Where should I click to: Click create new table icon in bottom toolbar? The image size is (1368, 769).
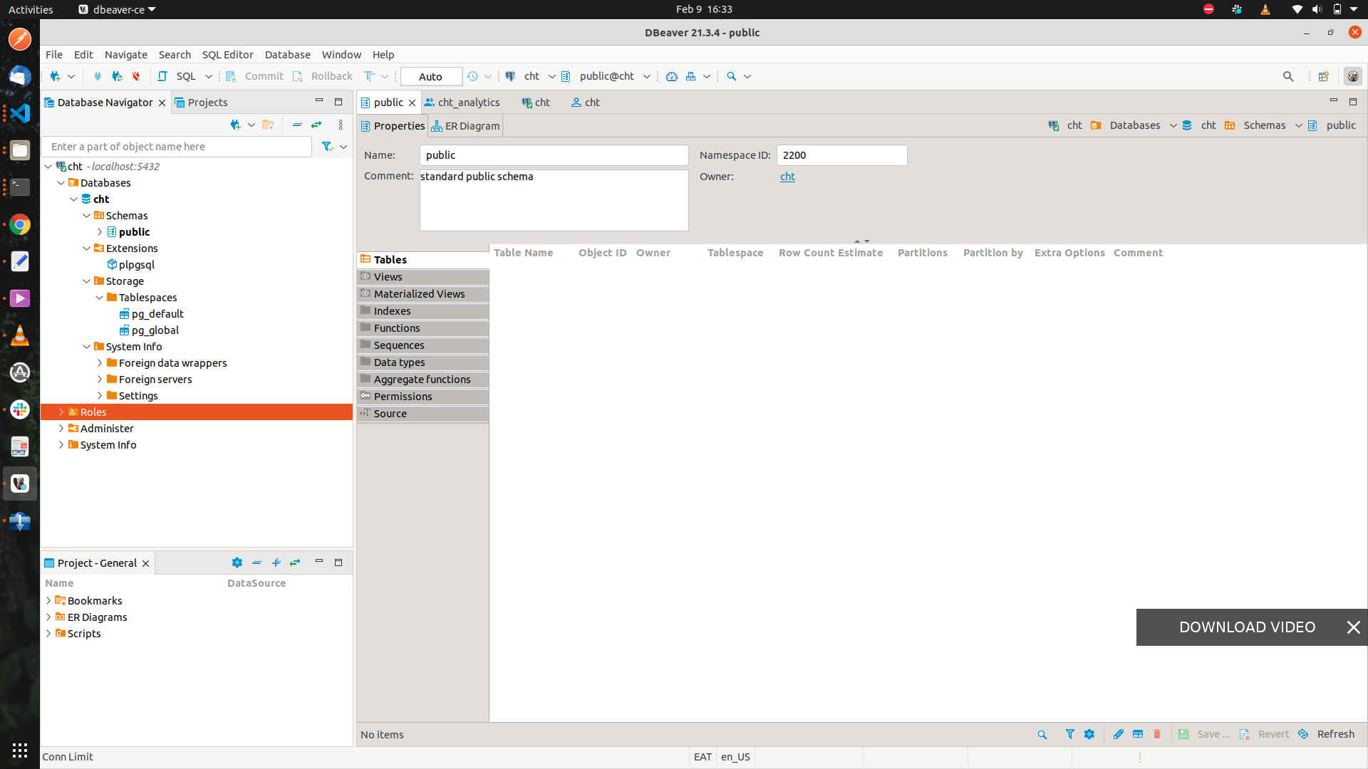1138,734
